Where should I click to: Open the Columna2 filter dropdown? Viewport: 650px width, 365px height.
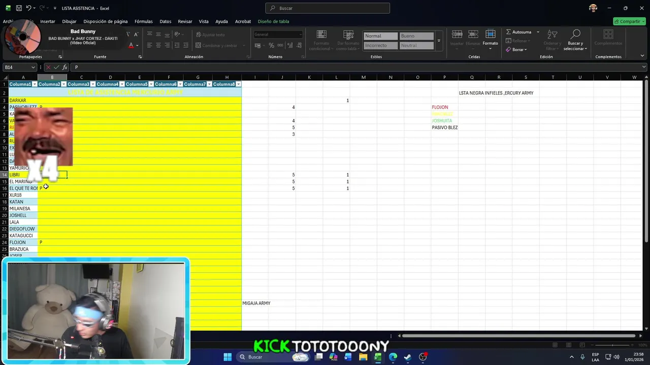[63, 84]
